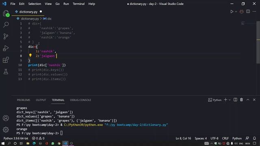Screen dimensions: 260x146
Task: Click the unsaved dot on dictionary.py tab
Action: 41,12
